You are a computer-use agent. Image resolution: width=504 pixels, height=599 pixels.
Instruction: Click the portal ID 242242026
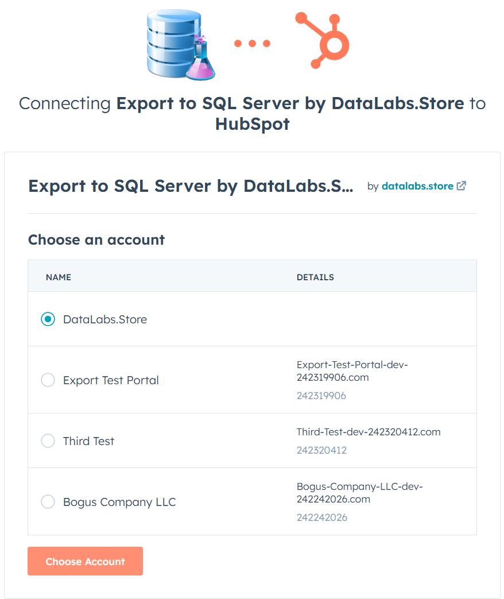(322, 517)
